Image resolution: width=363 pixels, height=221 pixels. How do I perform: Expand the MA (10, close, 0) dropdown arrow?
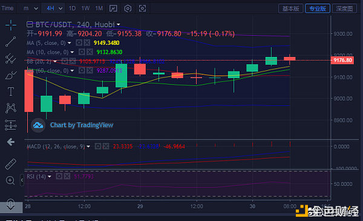(72, 52)
